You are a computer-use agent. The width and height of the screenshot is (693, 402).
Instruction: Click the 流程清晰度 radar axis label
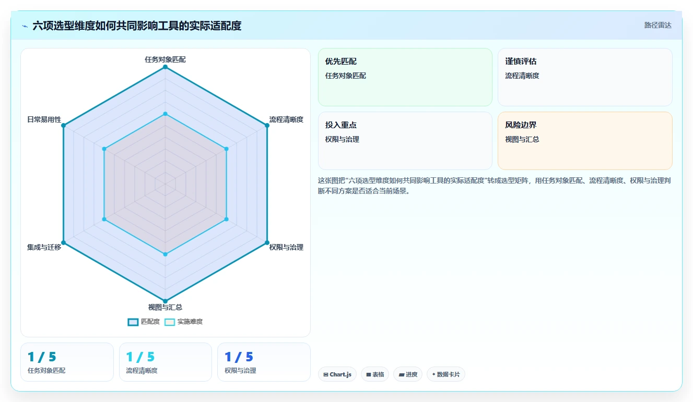tap(286, 119)
